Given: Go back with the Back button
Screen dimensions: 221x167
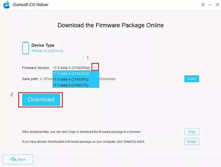Looking at the screenshot, I should [x=18, y=159].
